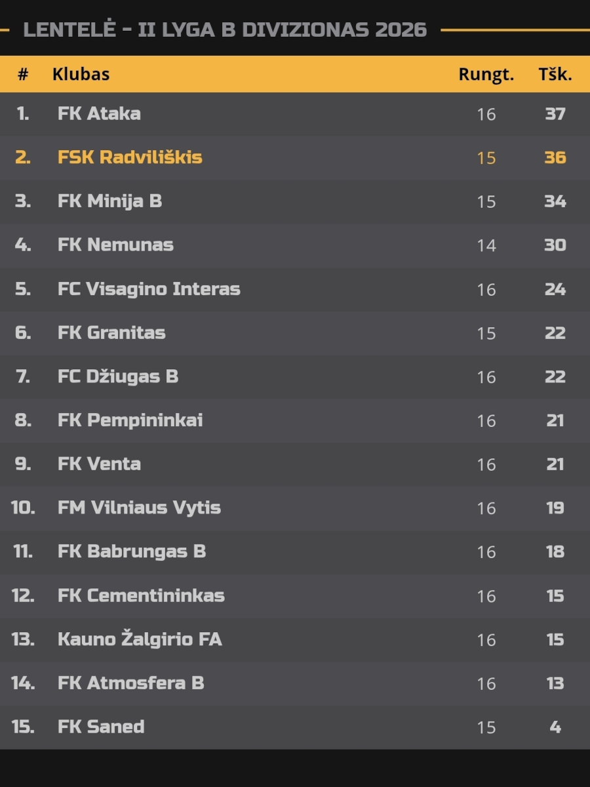Screen dimensions: 590x787
Task: Click FM Vilniaus Vytis club name
Action: (x=139, y=508)
